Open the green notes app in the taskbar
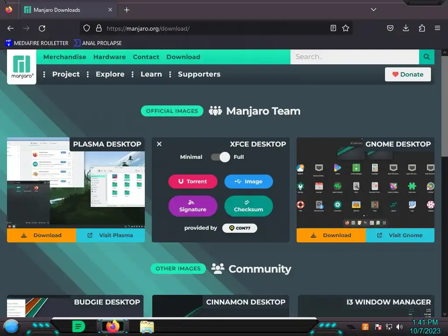The image size is (448, 336). [79, 326]
